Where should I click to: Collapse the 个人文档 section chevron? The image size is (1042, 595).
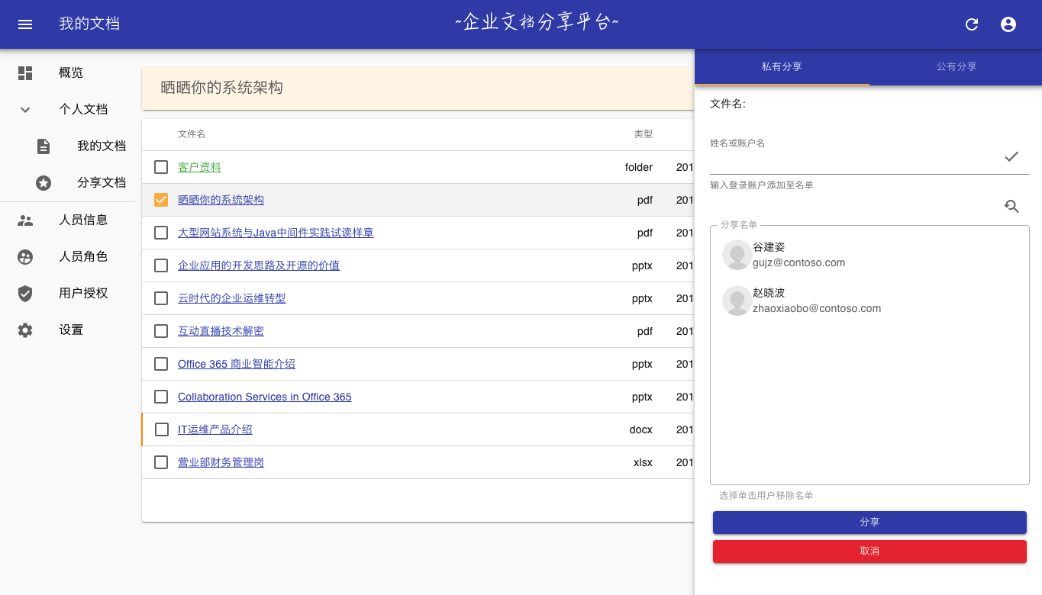(25, 110)
